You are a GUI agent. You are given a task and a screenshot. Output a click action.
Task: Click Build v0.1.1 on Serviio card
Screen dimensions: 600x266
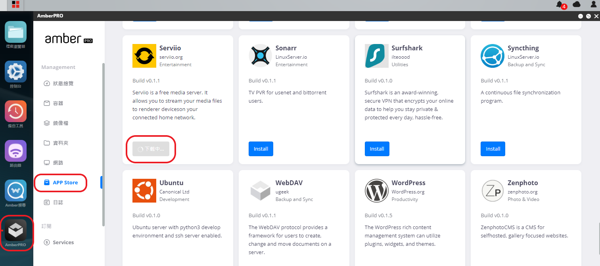(x=146, y=80)
